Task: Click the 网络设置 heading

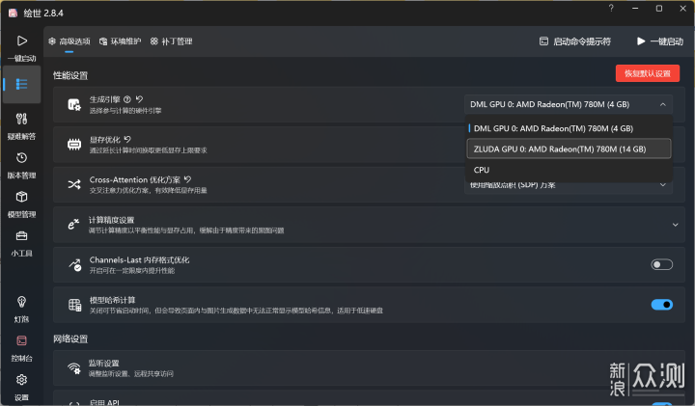Action: point(70,339)
